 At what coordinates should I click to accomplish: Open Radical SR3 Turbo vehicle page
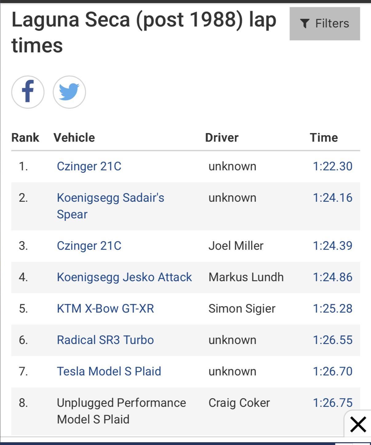click(x=105, y=340)
